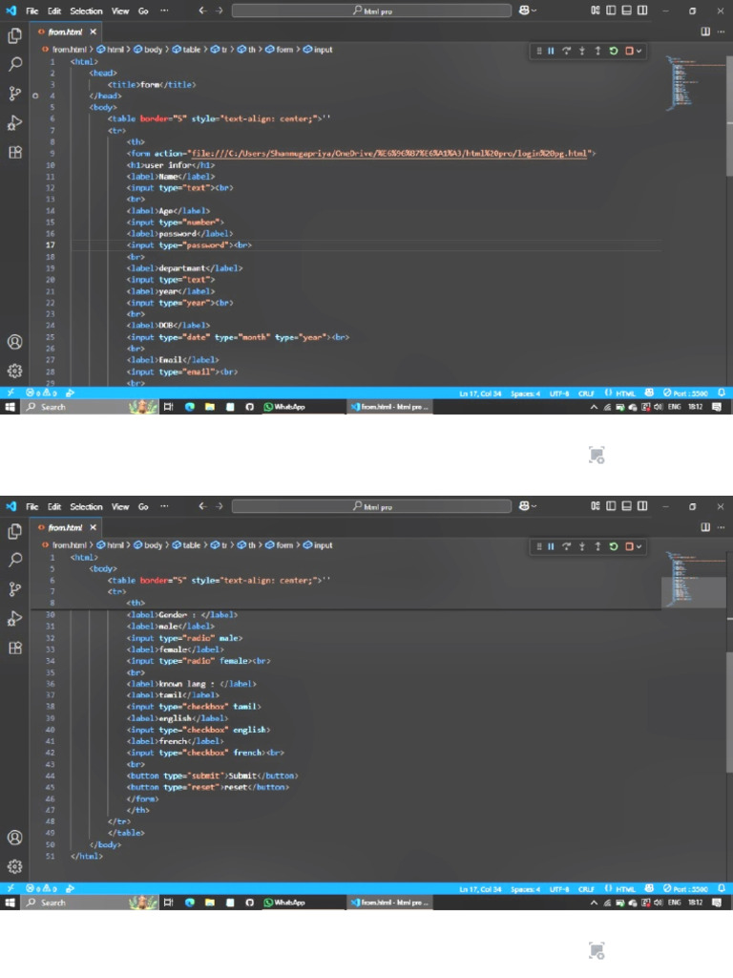Open Run and Debug view in lower window

(15, 618)
